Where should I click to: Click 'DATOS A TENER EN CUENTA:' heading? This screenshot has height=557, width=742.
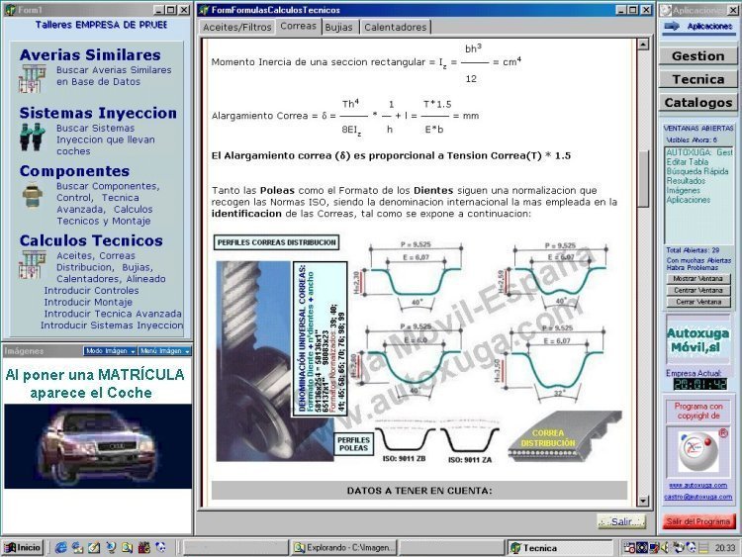pyautogui.click(x=419, y=491)
